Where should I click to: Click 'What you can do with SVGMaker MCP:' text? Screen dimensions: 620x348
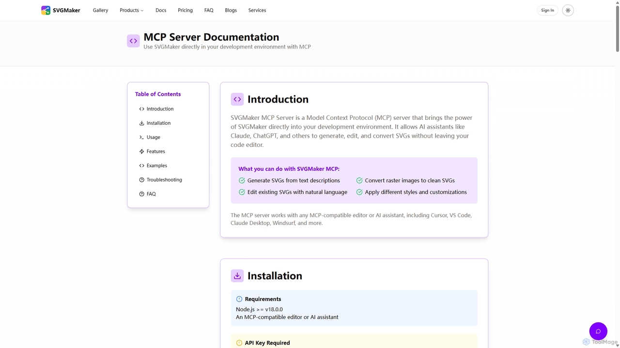click(x=289, y=169)
